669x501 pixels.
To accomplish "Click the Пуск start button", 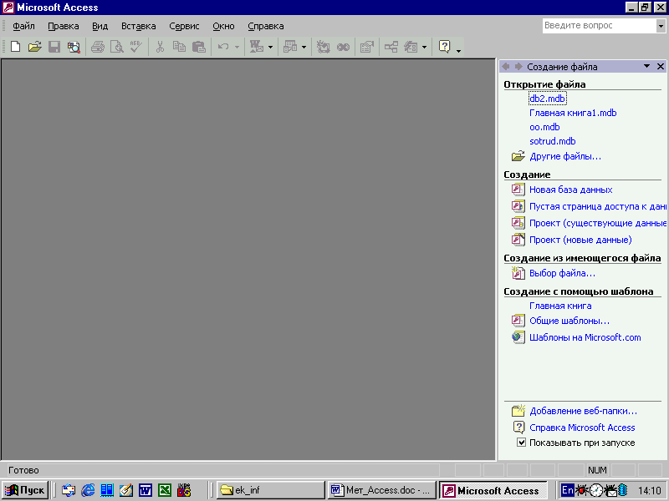I will click(25, 490).
